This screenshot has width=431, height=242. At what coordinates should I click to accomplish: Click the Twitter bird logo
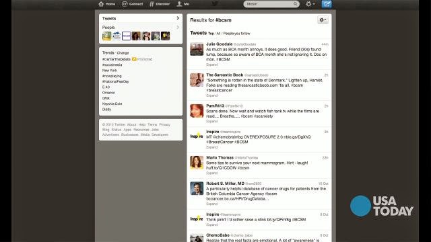point(215,3)
